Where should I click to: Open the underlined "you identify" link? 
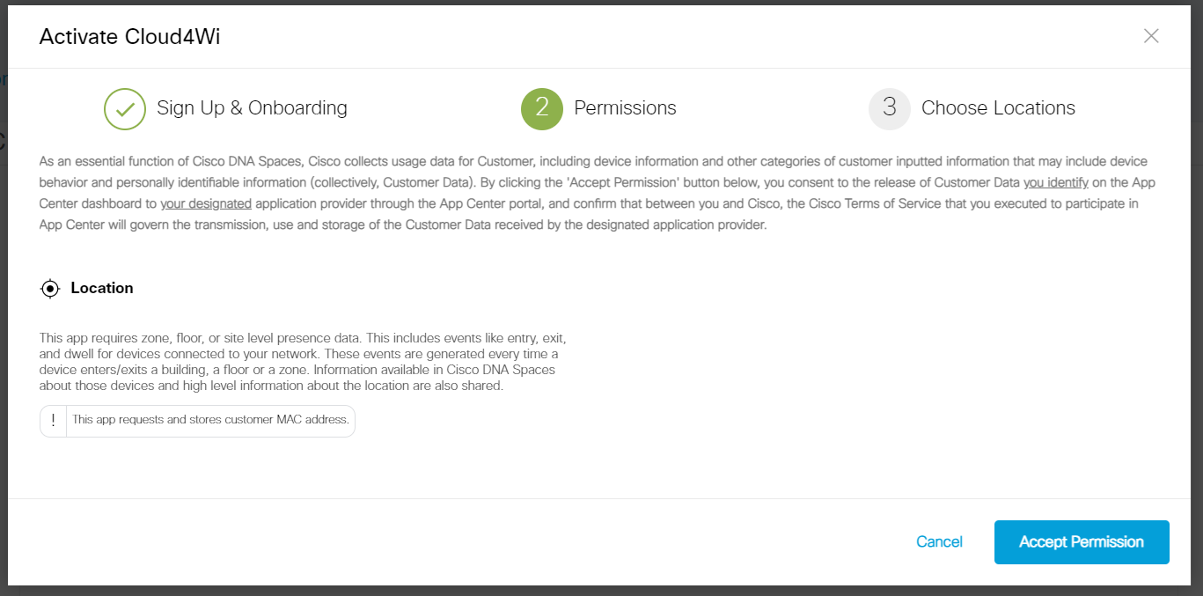click(x=1056, y=183)
